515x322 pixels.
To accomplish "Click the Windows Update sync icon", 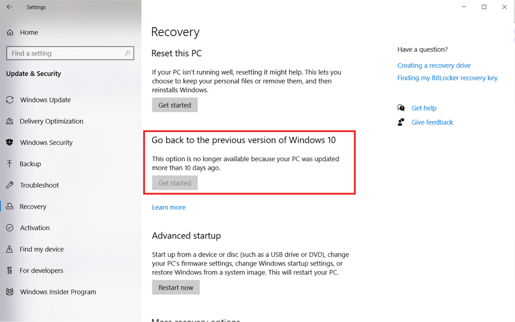I will click(10, 100).
